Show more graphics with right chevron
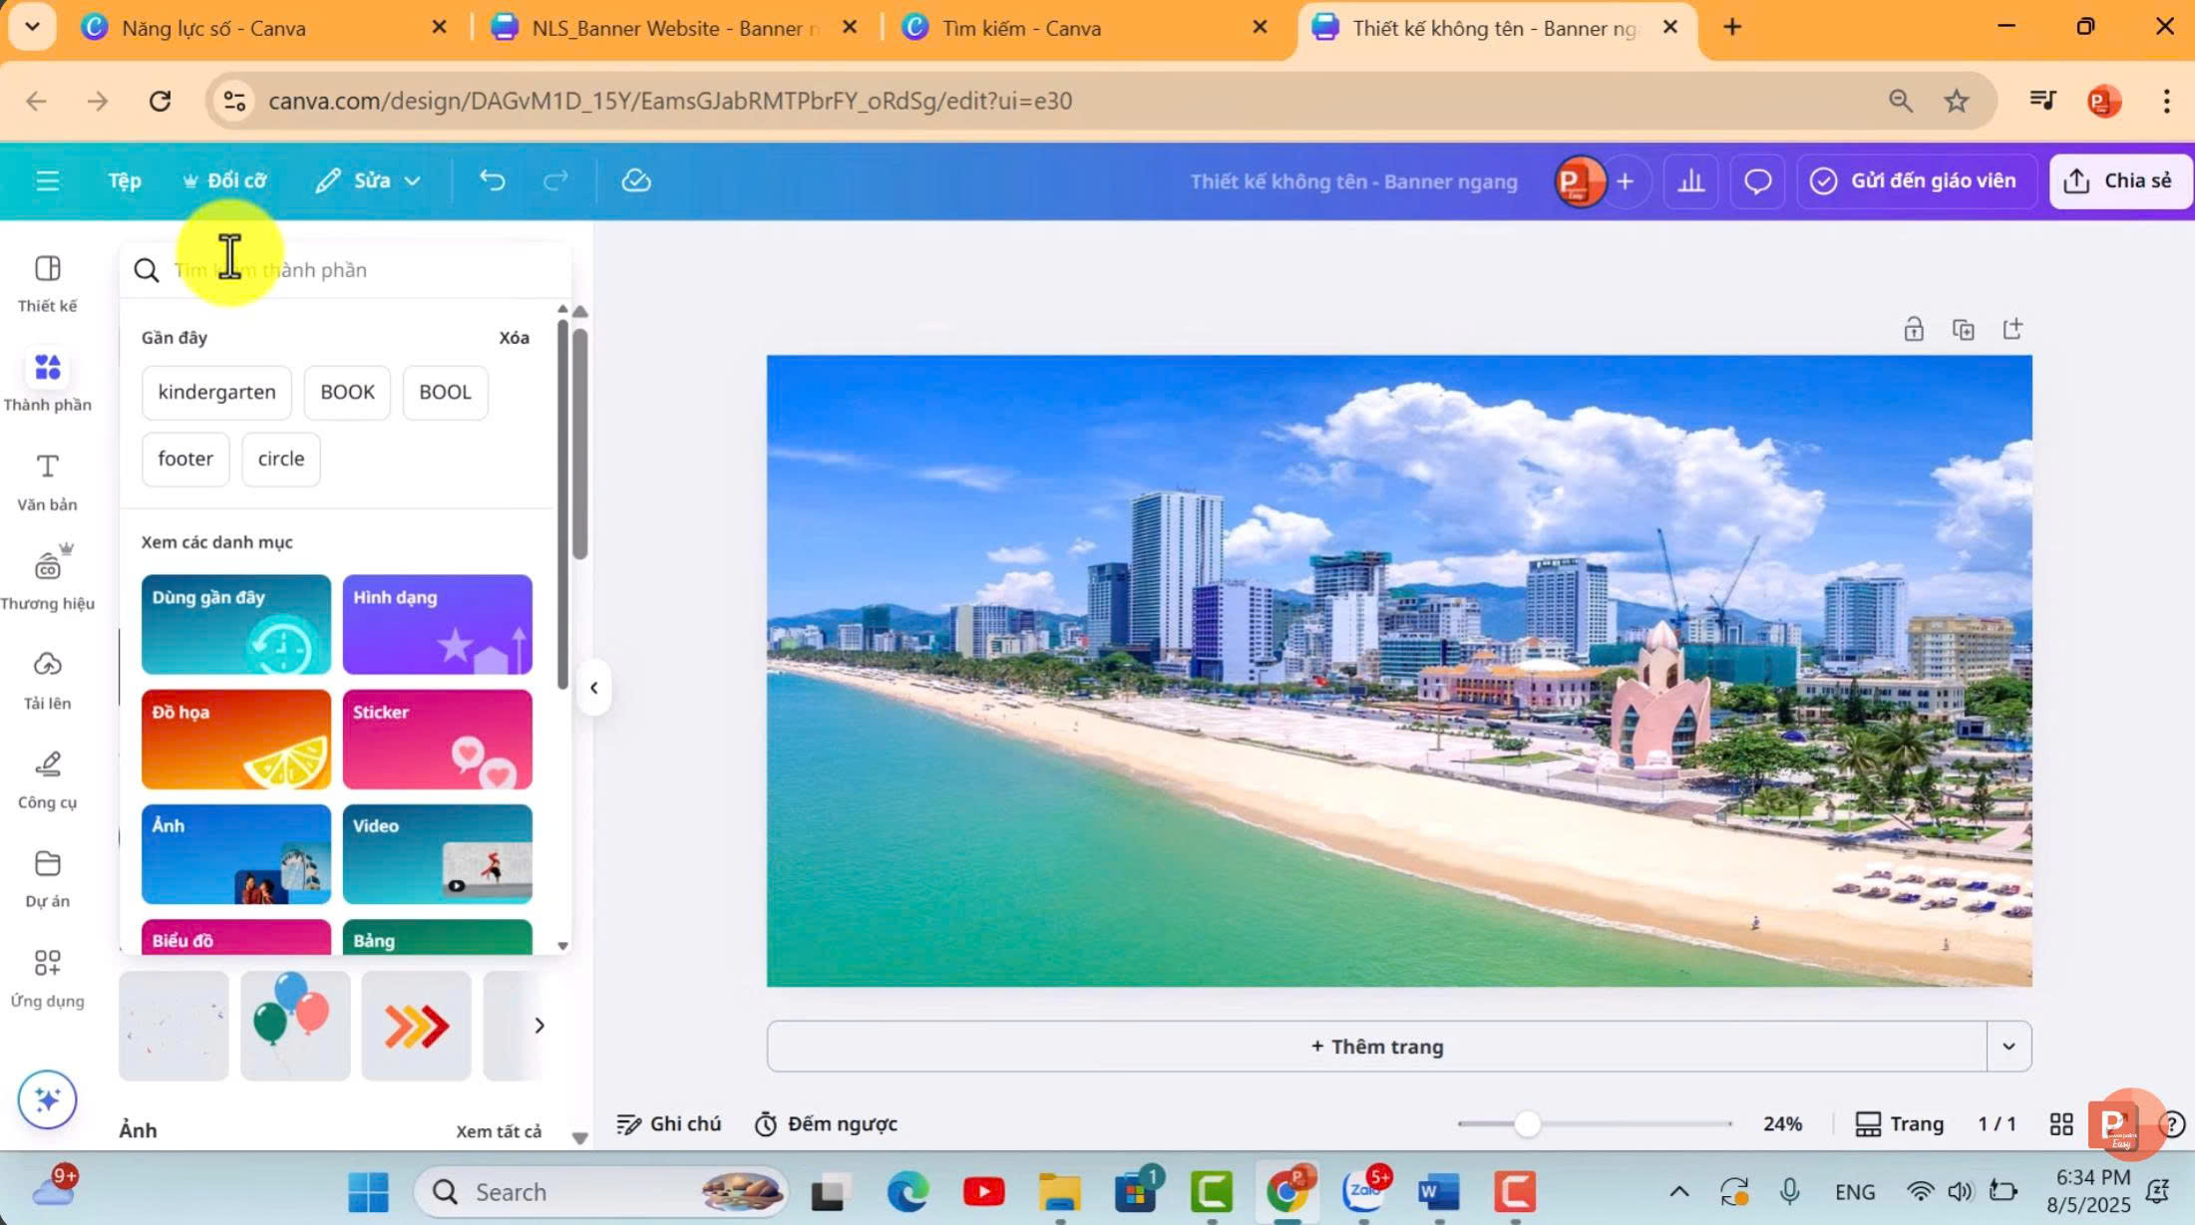This screenshot has width=2195, height=1225. 540,1026
